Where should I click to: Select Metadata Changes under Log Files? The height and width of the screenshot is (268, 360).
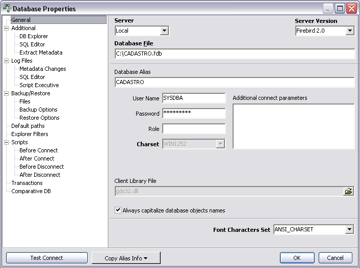point(43,69)
